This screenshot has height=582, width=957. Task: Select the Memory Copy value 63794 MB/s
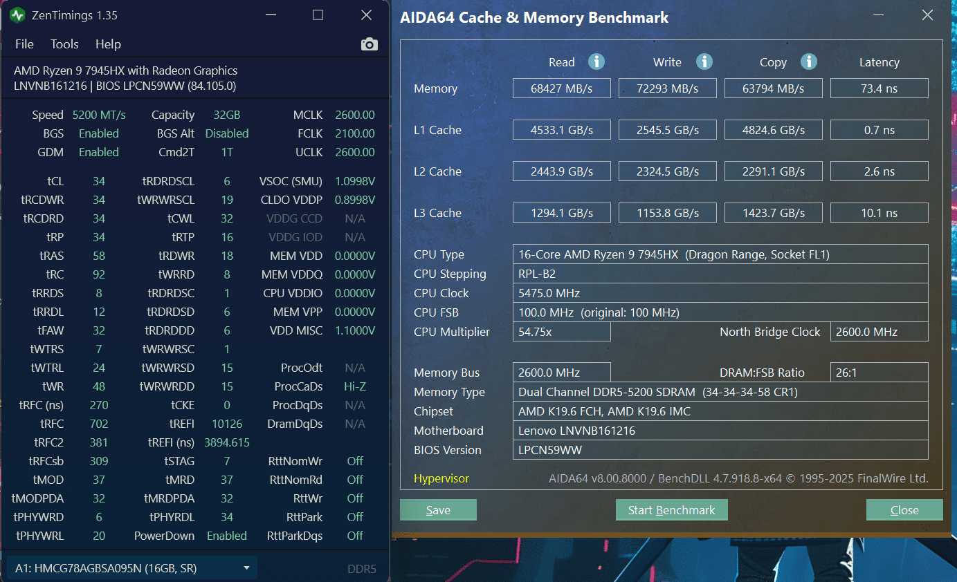pyautogui.click(x=774, y=88)
